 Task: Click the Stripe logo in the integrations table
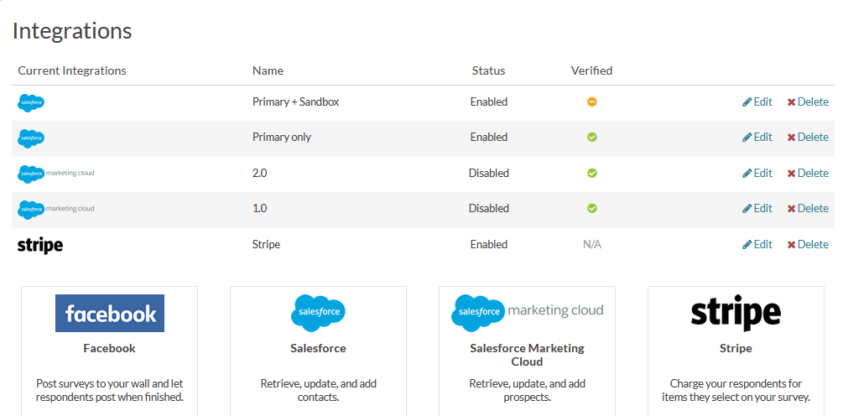(x=40, y=245)
